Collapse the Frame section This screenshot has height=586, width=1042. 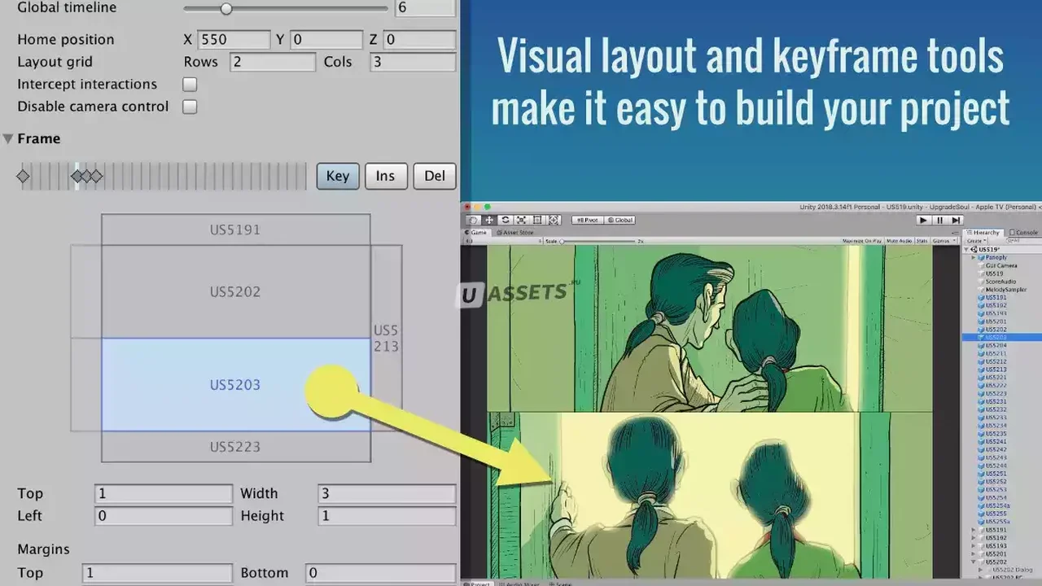pyautogui.click(x=8, y=139)
